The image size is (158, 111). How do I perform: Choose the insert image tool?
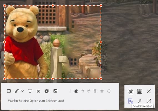(x=55, y=91)
